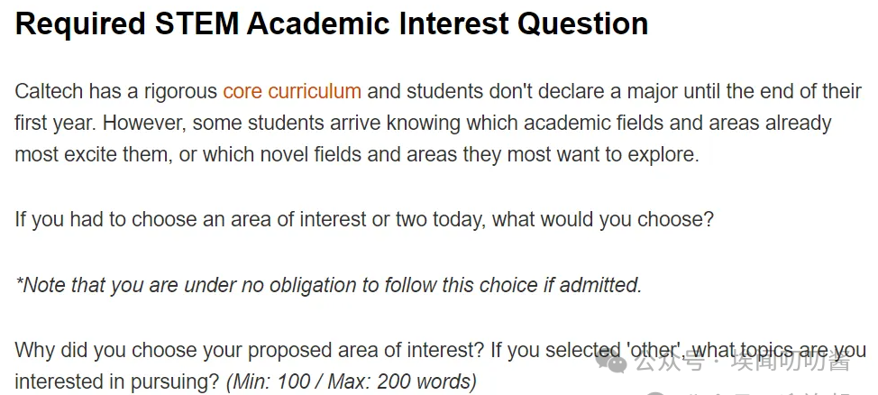Open the core curriculum link
The height and width of the screenshot is (395, 878).
[x=291, y=91]
